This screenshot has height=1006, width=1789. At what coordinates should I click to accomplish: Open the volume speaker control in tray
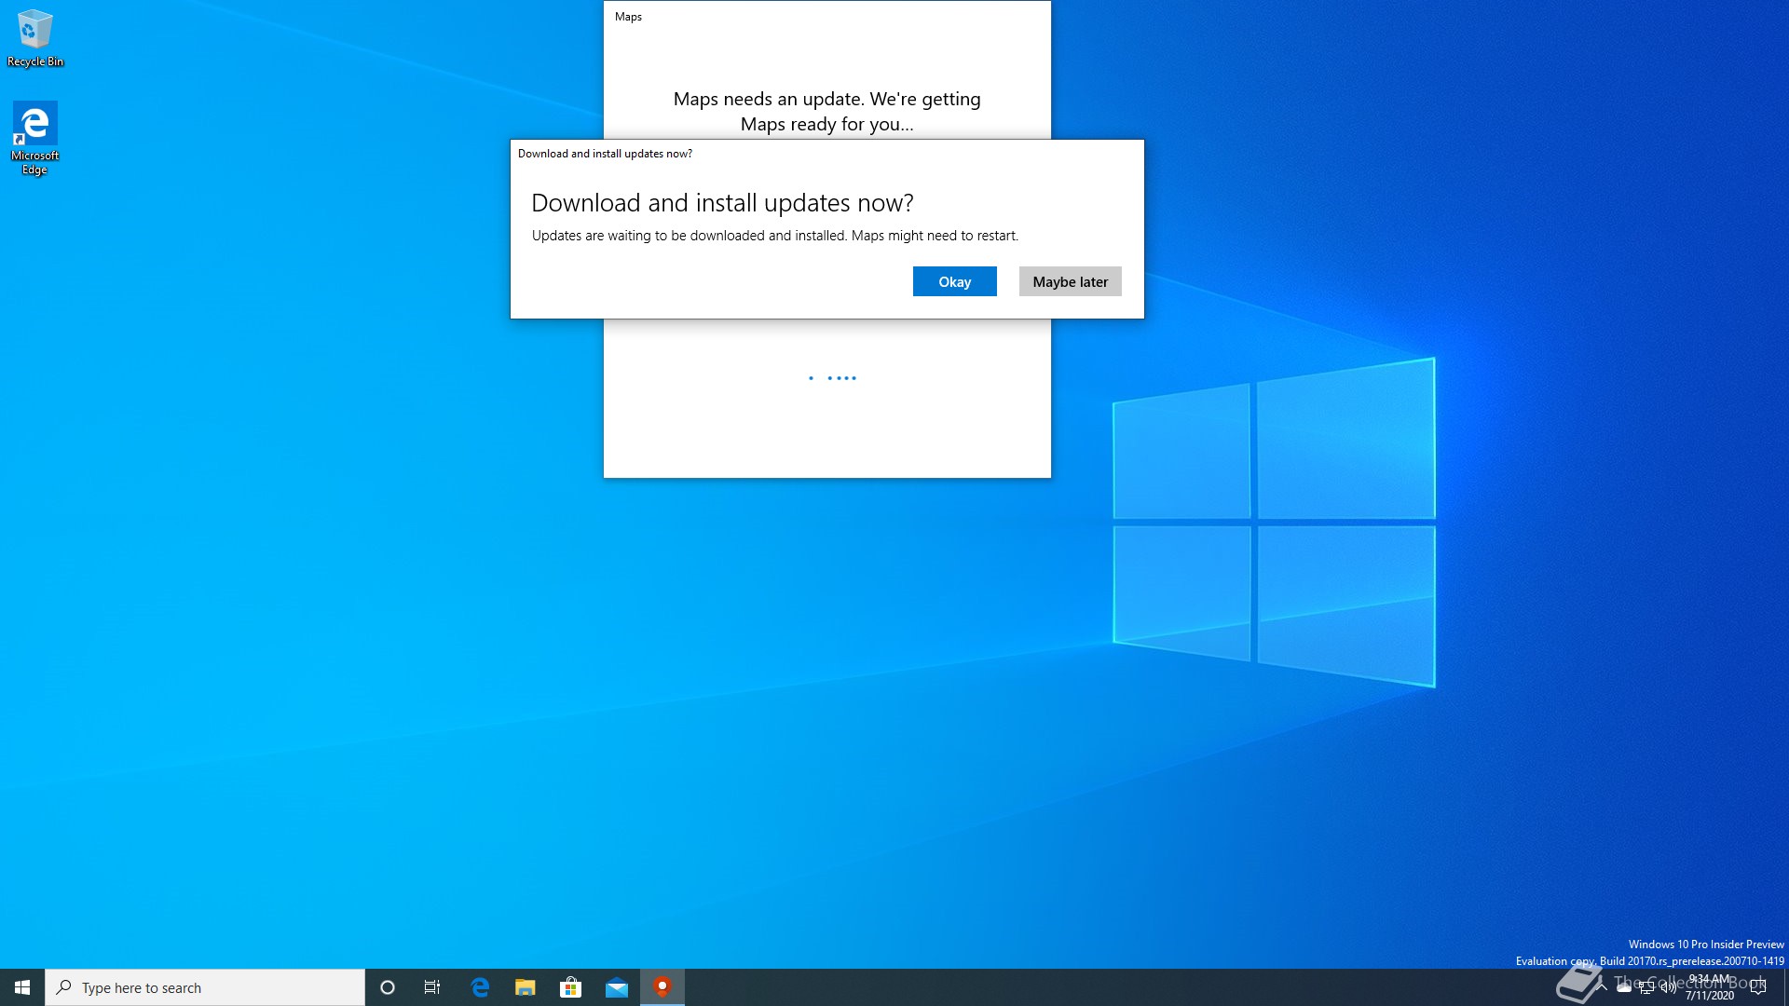coord(1669,987)
